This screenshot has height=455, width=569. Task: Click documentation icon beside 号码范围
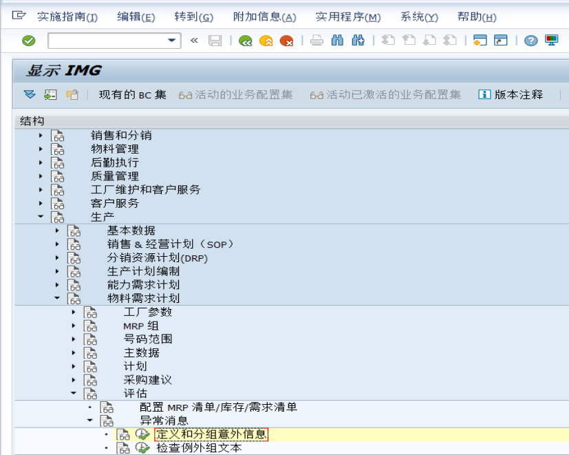[90, 339]
